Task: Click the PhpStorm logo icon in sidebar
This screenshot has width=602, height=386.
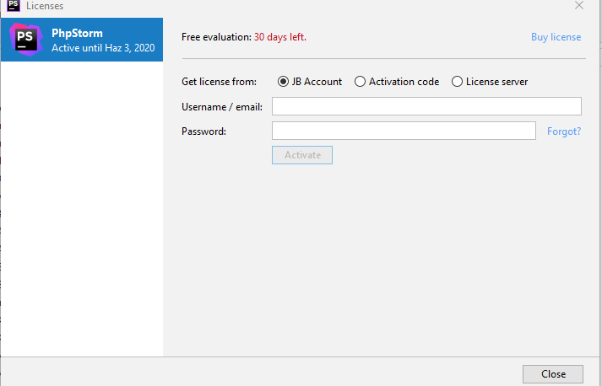Action: point(26,40)
